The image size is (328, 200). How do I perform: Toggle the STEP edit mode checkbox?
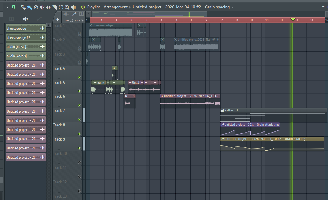[71, 20]
